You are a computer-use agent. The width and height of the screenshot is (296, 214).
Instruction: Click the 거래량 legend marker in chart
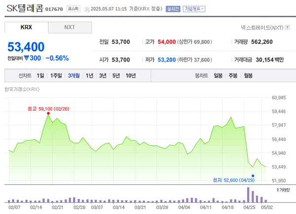278,190
